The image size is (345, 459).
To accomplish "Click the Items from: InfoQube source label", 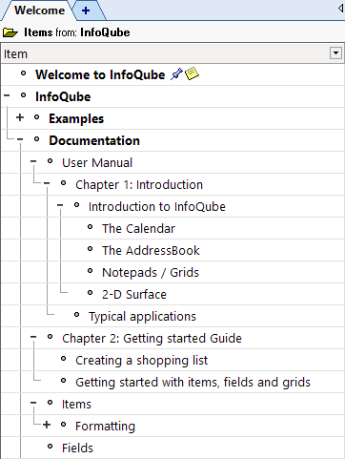I will coord(77,32).
